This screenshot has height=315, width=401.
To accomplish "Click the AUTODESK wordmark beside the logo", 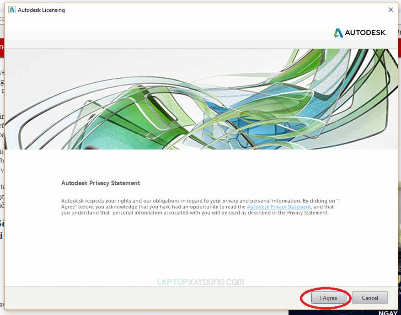I will tap(366, 32).
